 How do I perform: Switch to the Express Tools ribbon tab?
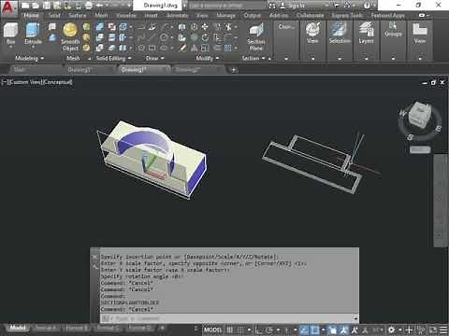(347, 15)
